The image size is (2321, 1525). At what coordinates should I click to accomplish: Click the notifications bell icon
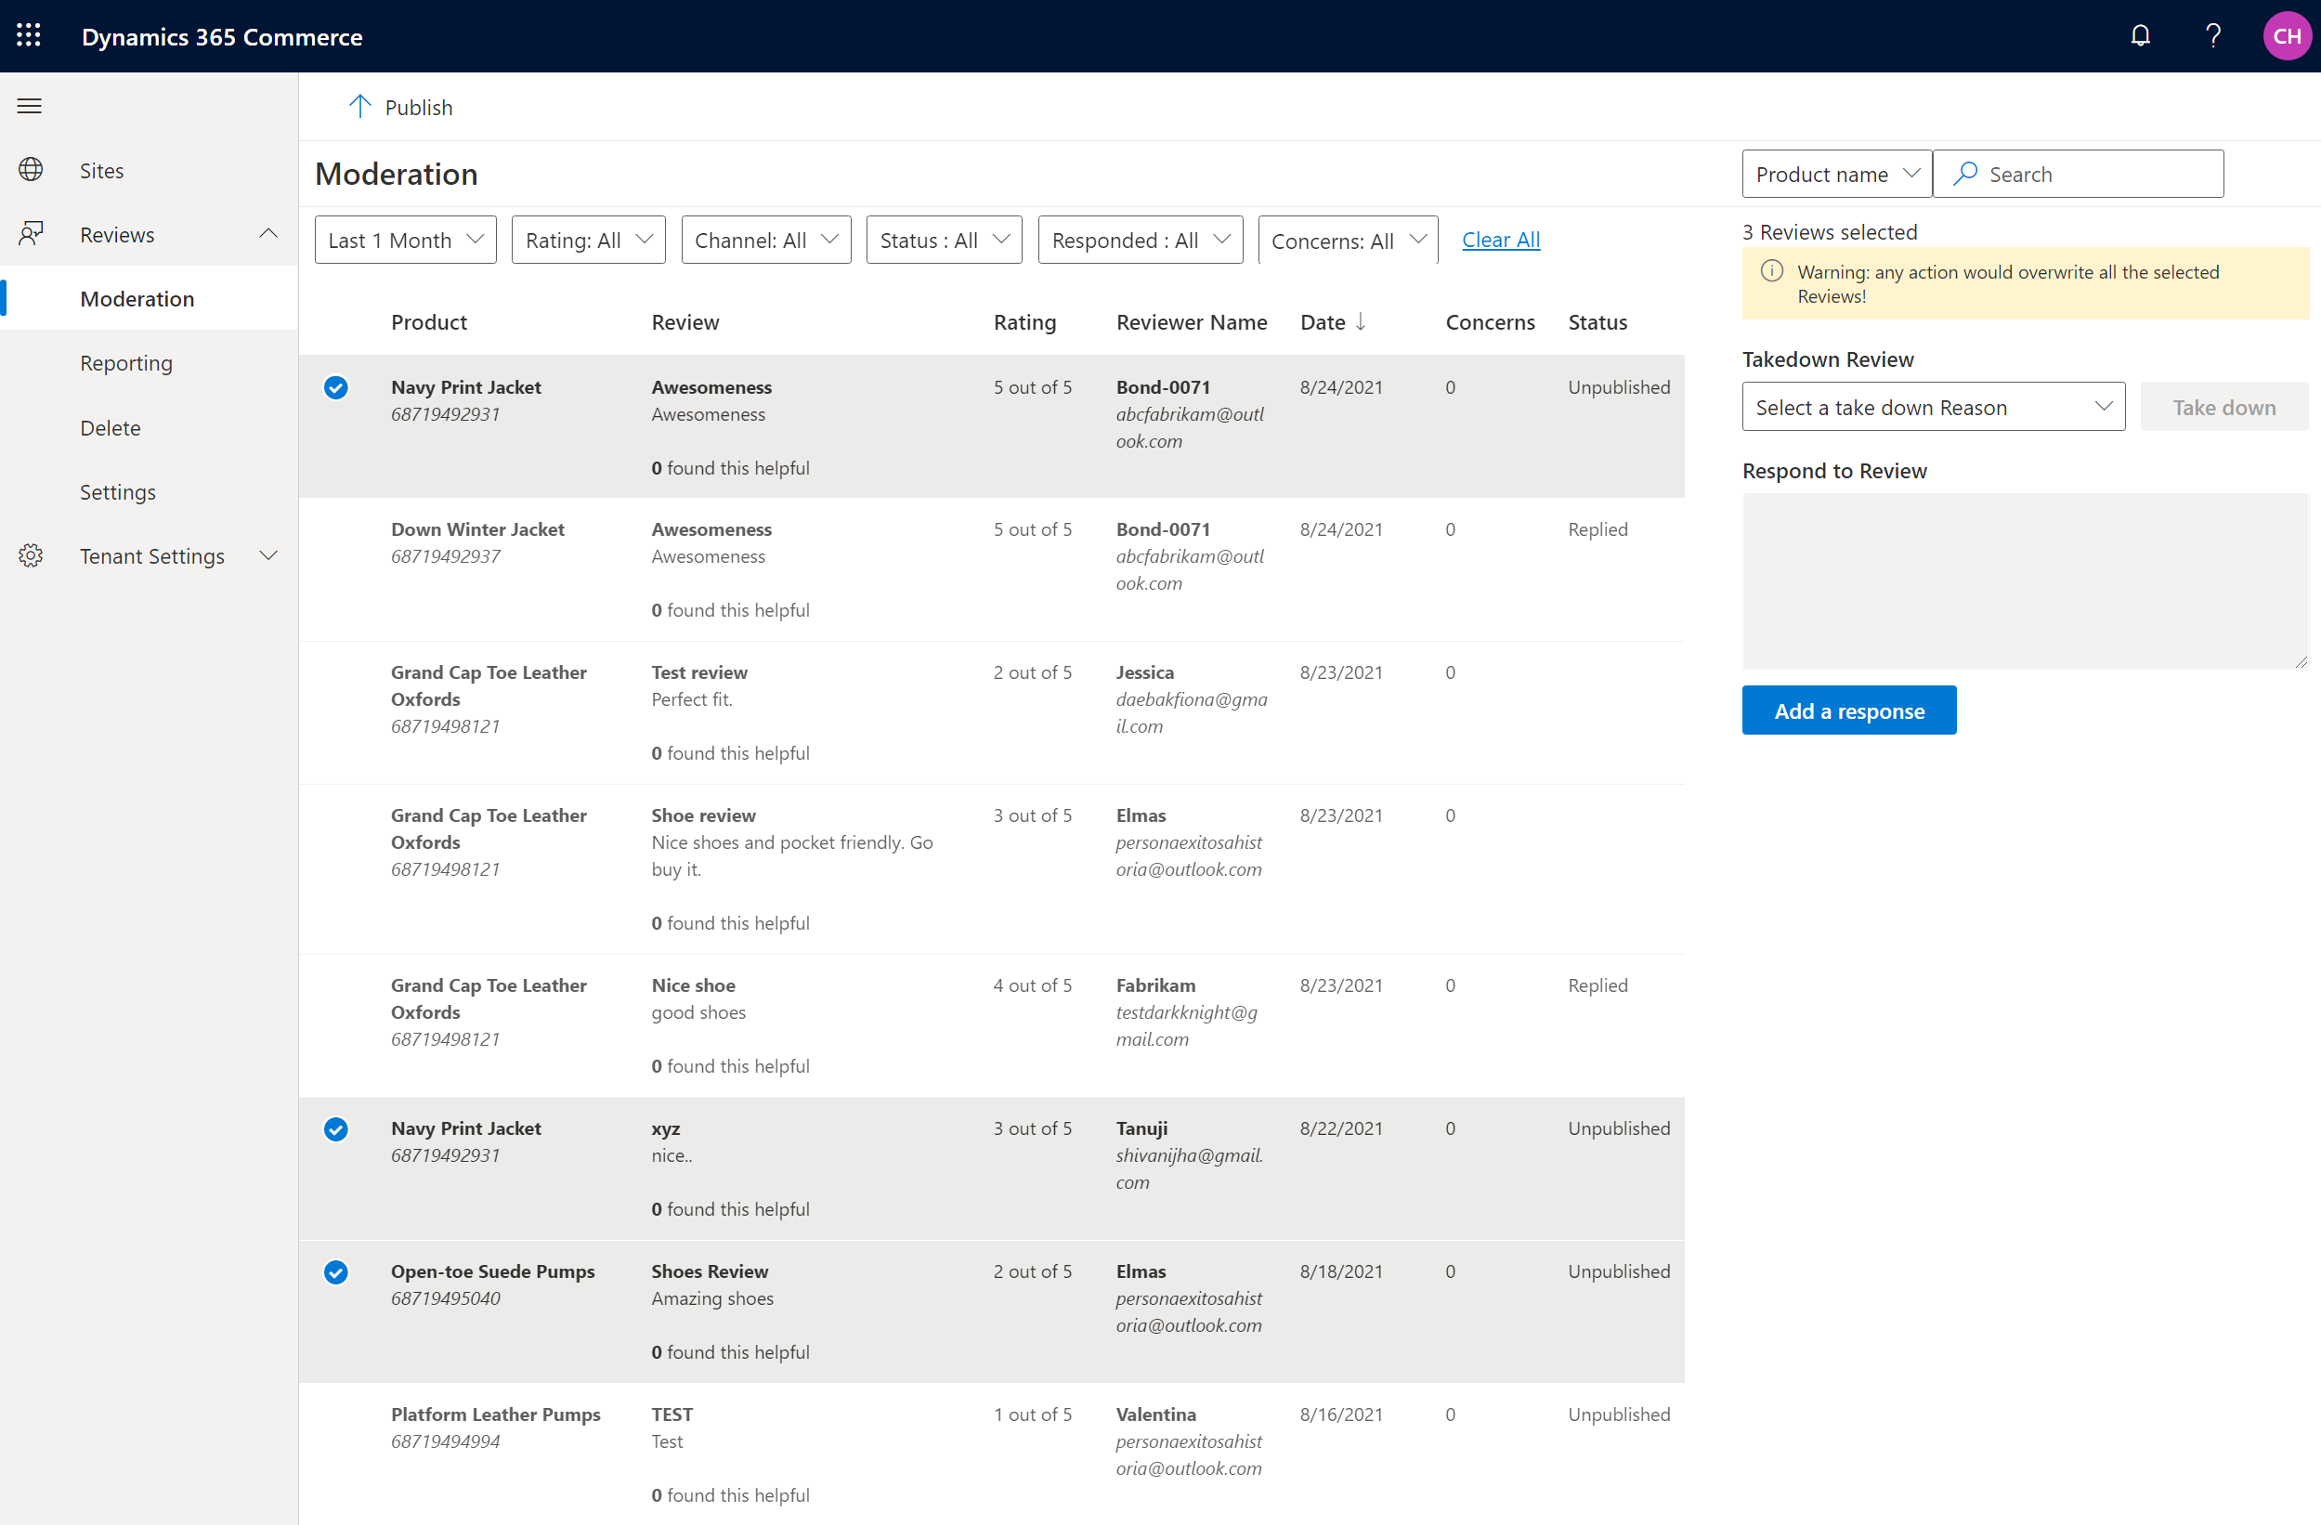(x=2139, y=35)
